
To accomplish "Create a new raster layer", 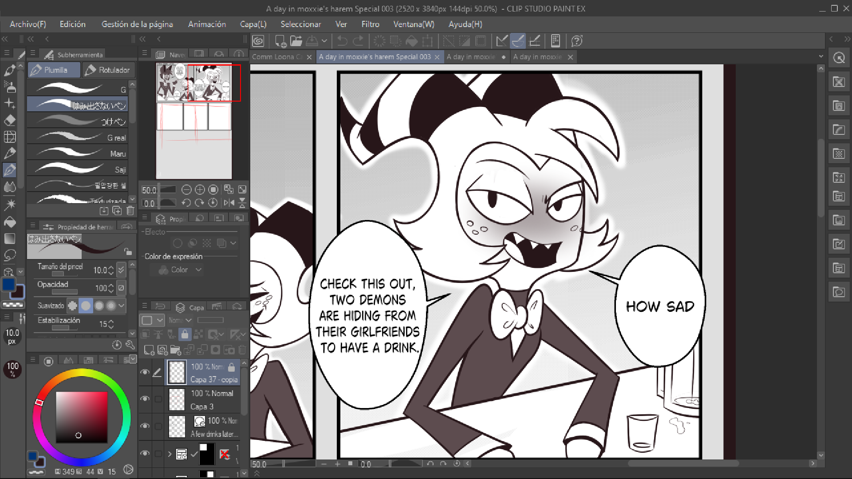I will click(x=149, y=350).
